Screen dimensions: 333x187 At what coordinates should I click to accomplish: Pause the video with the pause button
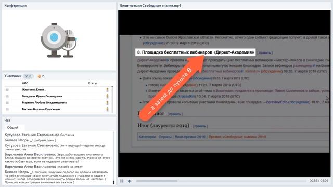[x=122, y=181]
